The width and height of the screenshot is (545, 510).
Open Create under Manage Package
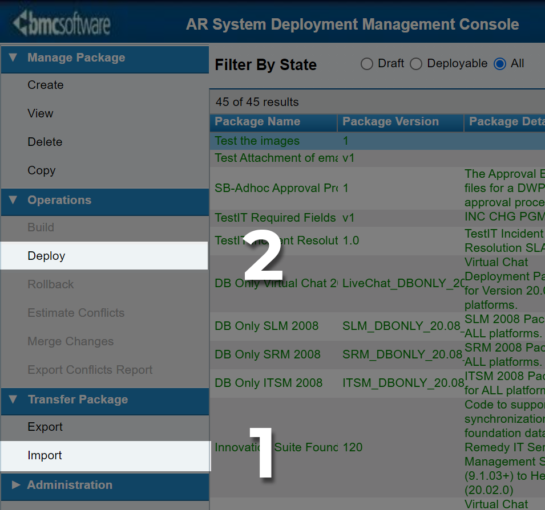pos(46,85)
